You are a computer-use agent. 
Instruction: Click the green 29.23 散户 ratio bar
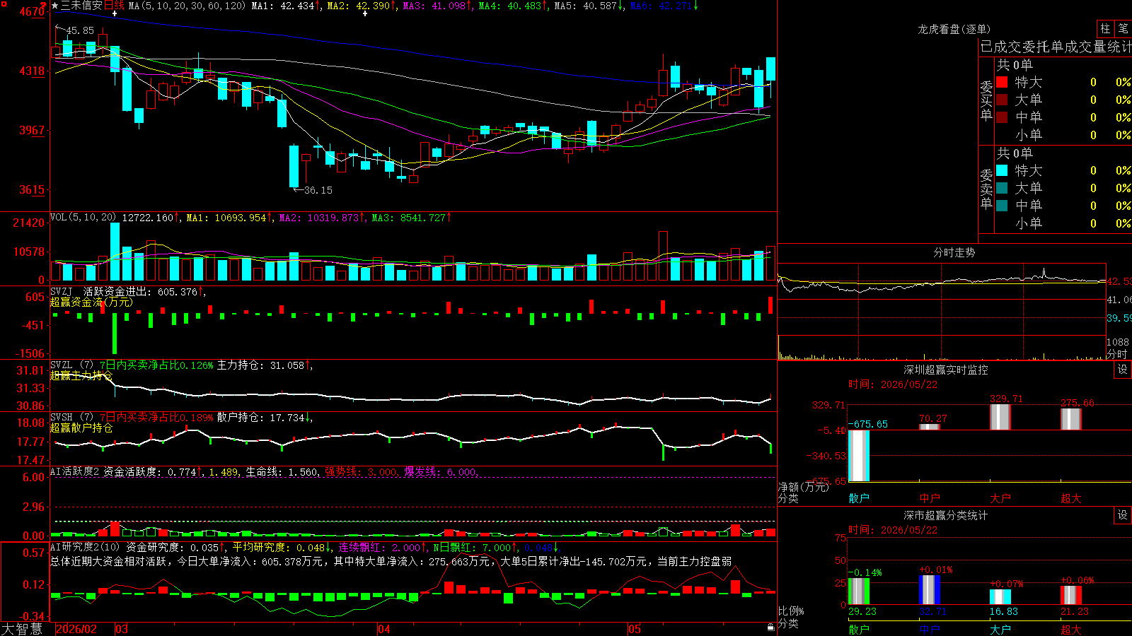pyautogui.click(x=859, y=591)
